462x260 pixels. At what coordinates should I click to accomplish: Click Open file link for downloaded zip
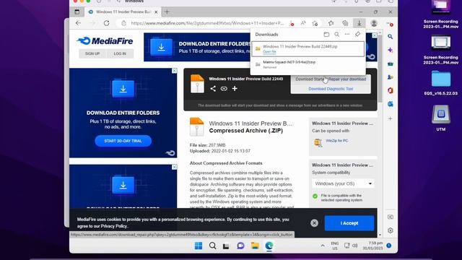point(269,51)
